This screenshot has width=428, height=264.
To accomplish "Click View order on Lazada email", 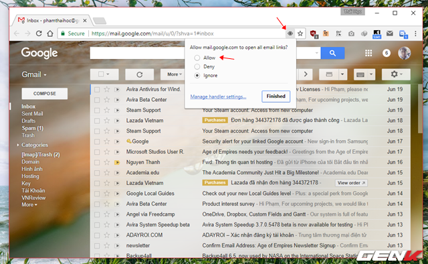I will (x=351, y=183).
